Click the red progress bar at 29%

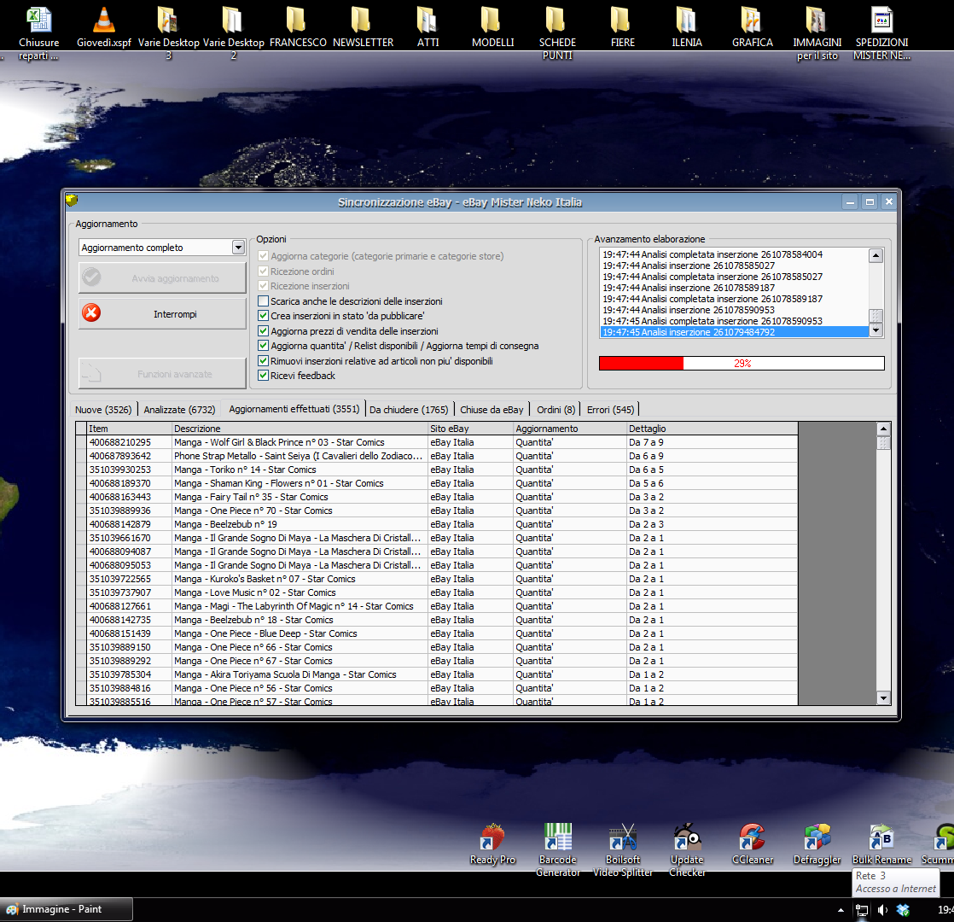(x=741, y=364)
